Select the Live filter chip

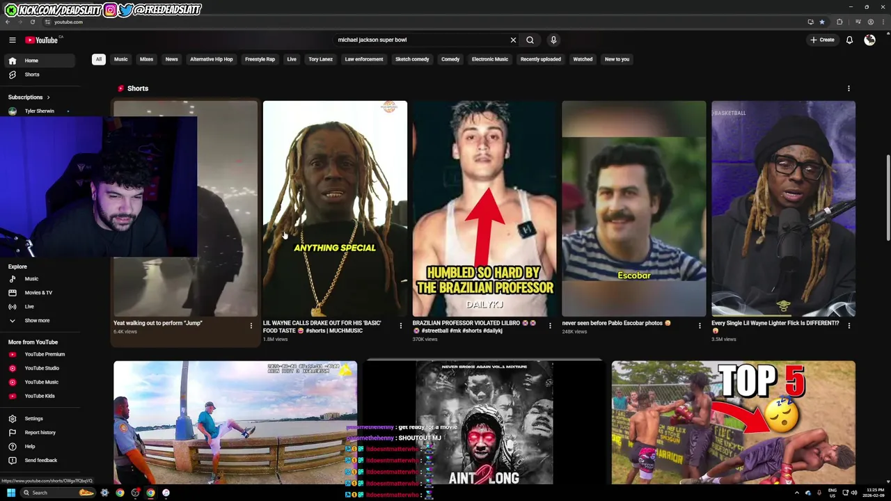(292, 59)
